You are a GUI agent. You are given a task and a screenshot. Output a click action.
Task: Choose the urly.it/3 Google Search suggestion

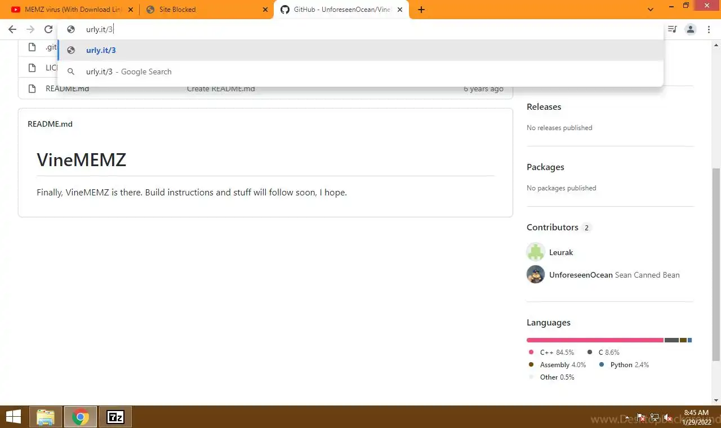click(360, 72)
